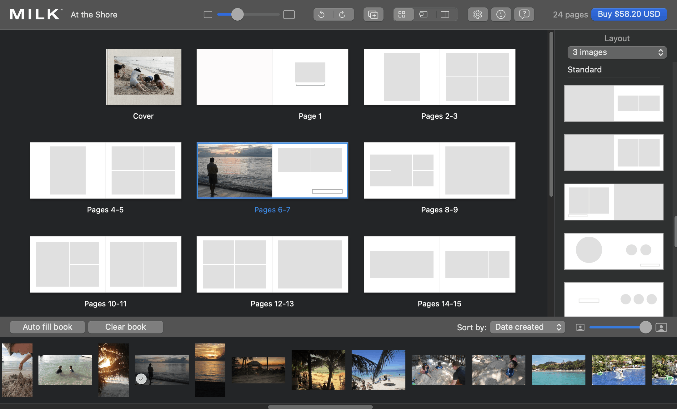Open the 3 images layout dropdown

tap(617, 52)
